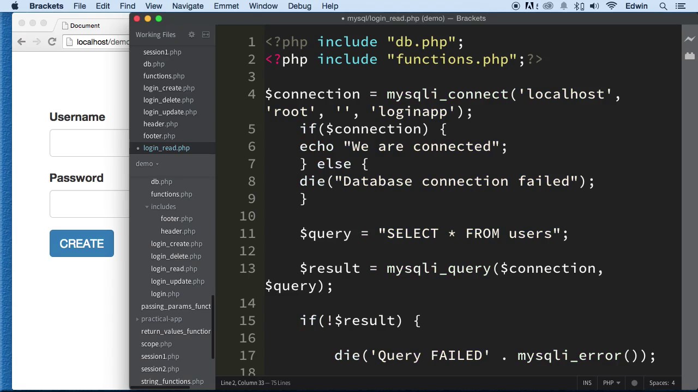The width and height of the screenshot is (698, 392).
Task: Click line number 11 in gutter
Action: click(x=248, y=234)
